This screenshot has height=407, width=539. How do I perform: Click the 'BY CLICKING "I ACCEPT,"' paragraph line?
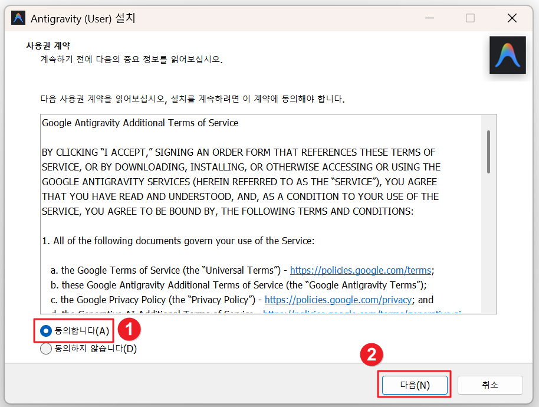pyautogui.click(x=239, y=152)
